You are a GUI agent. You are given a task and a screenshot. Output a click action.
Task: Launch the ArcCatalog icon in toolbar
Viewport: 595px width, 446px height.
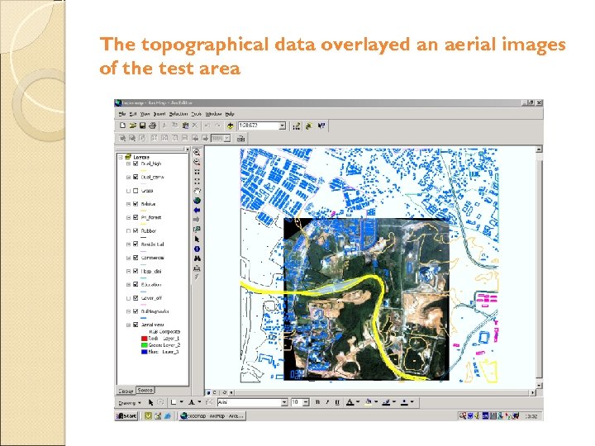[x=309, y=126]
